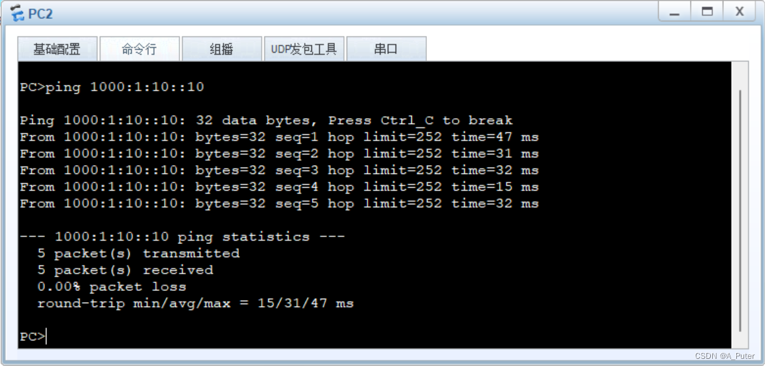Click the PC2 application icon in title bar
The width and height of the screenshot is (765, 366).
[x=17, y=13]
